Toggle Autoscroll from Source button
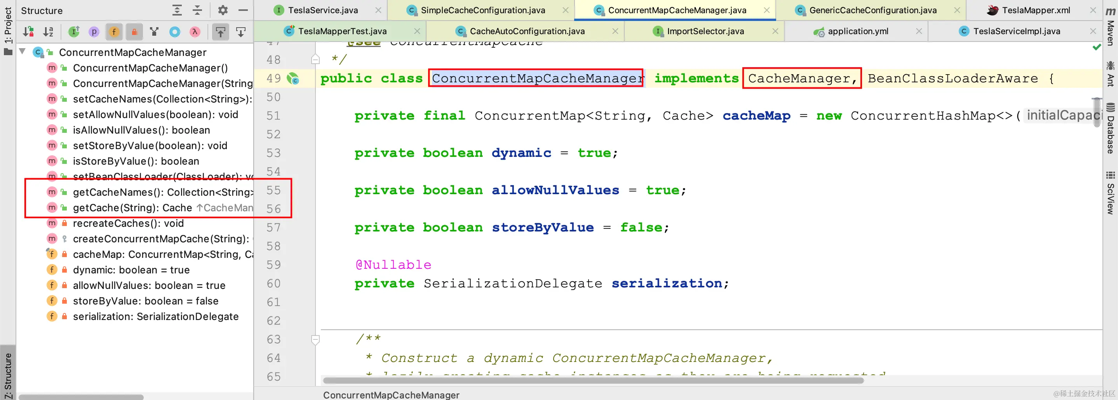 (x=241, y=32)
